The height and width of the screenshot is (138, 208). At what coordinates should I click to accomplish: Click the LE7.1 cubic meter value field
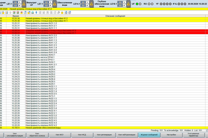[46, 6]
